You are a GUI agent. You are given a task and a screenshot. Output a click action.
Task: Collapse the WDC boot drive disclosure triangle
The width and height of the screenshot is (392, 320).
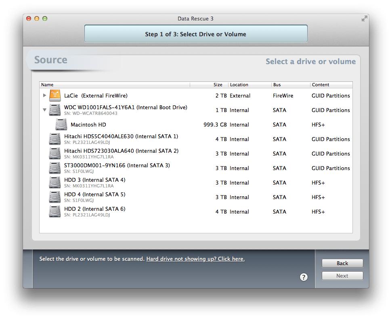(45, 110)
